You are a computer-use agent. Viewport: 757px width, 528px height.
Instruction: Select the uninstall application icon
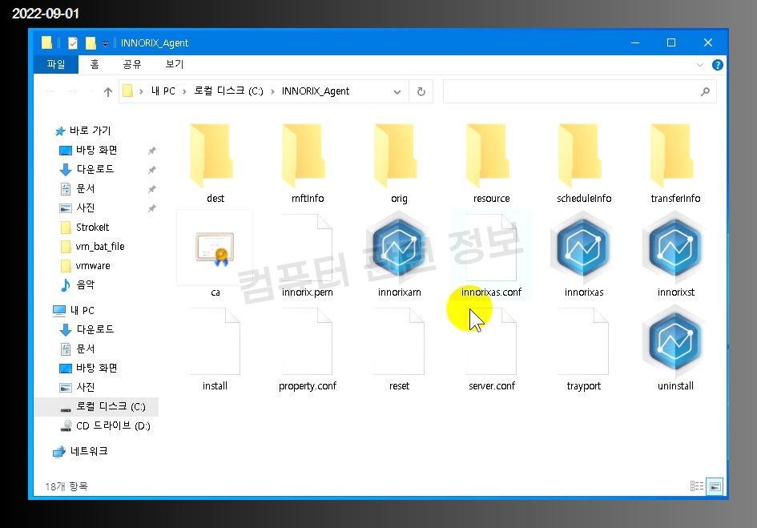click(675, 349)
